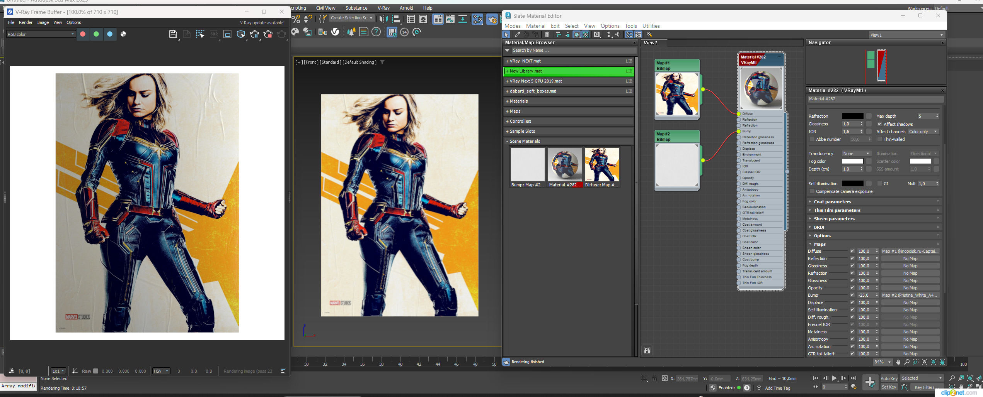The width and height of the screenshot is (983, 397).
Task: Open the RGB color channel dropdown
Action: point(41,34)
